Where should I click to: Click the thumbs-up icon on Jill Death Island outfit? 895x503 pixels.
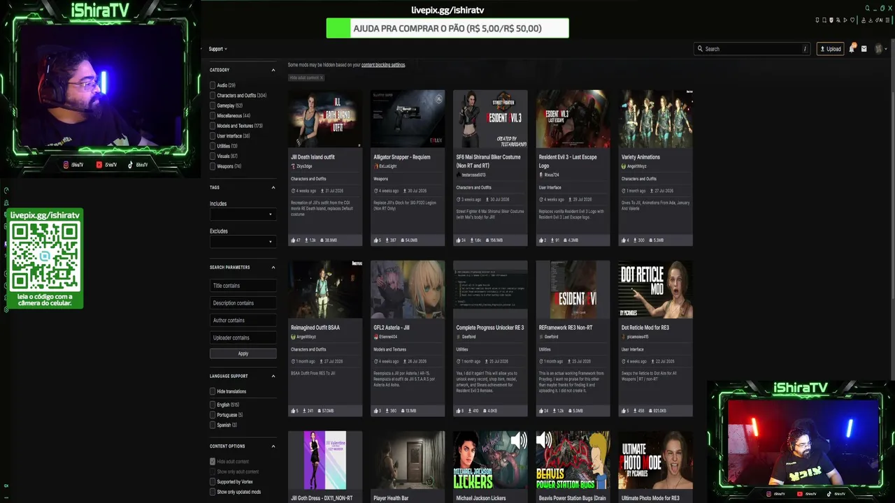[294, 240]
